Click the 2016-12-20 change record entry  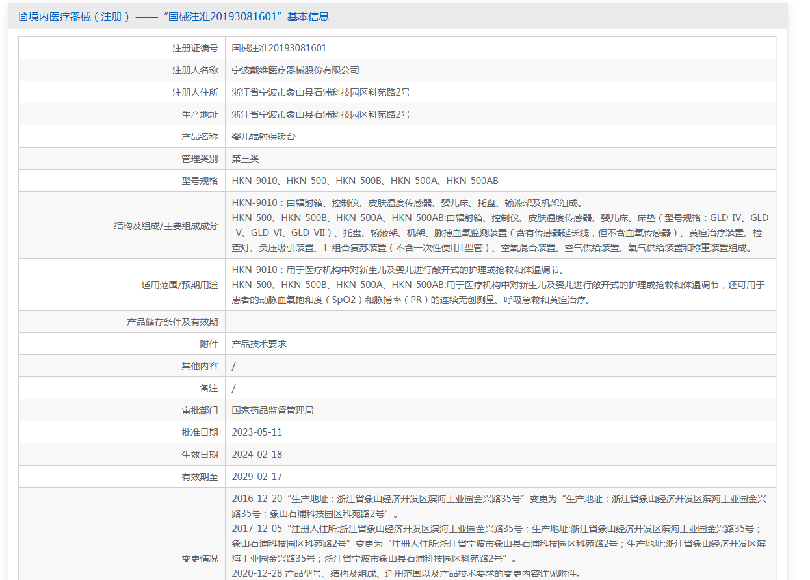[x=498, y=506]
